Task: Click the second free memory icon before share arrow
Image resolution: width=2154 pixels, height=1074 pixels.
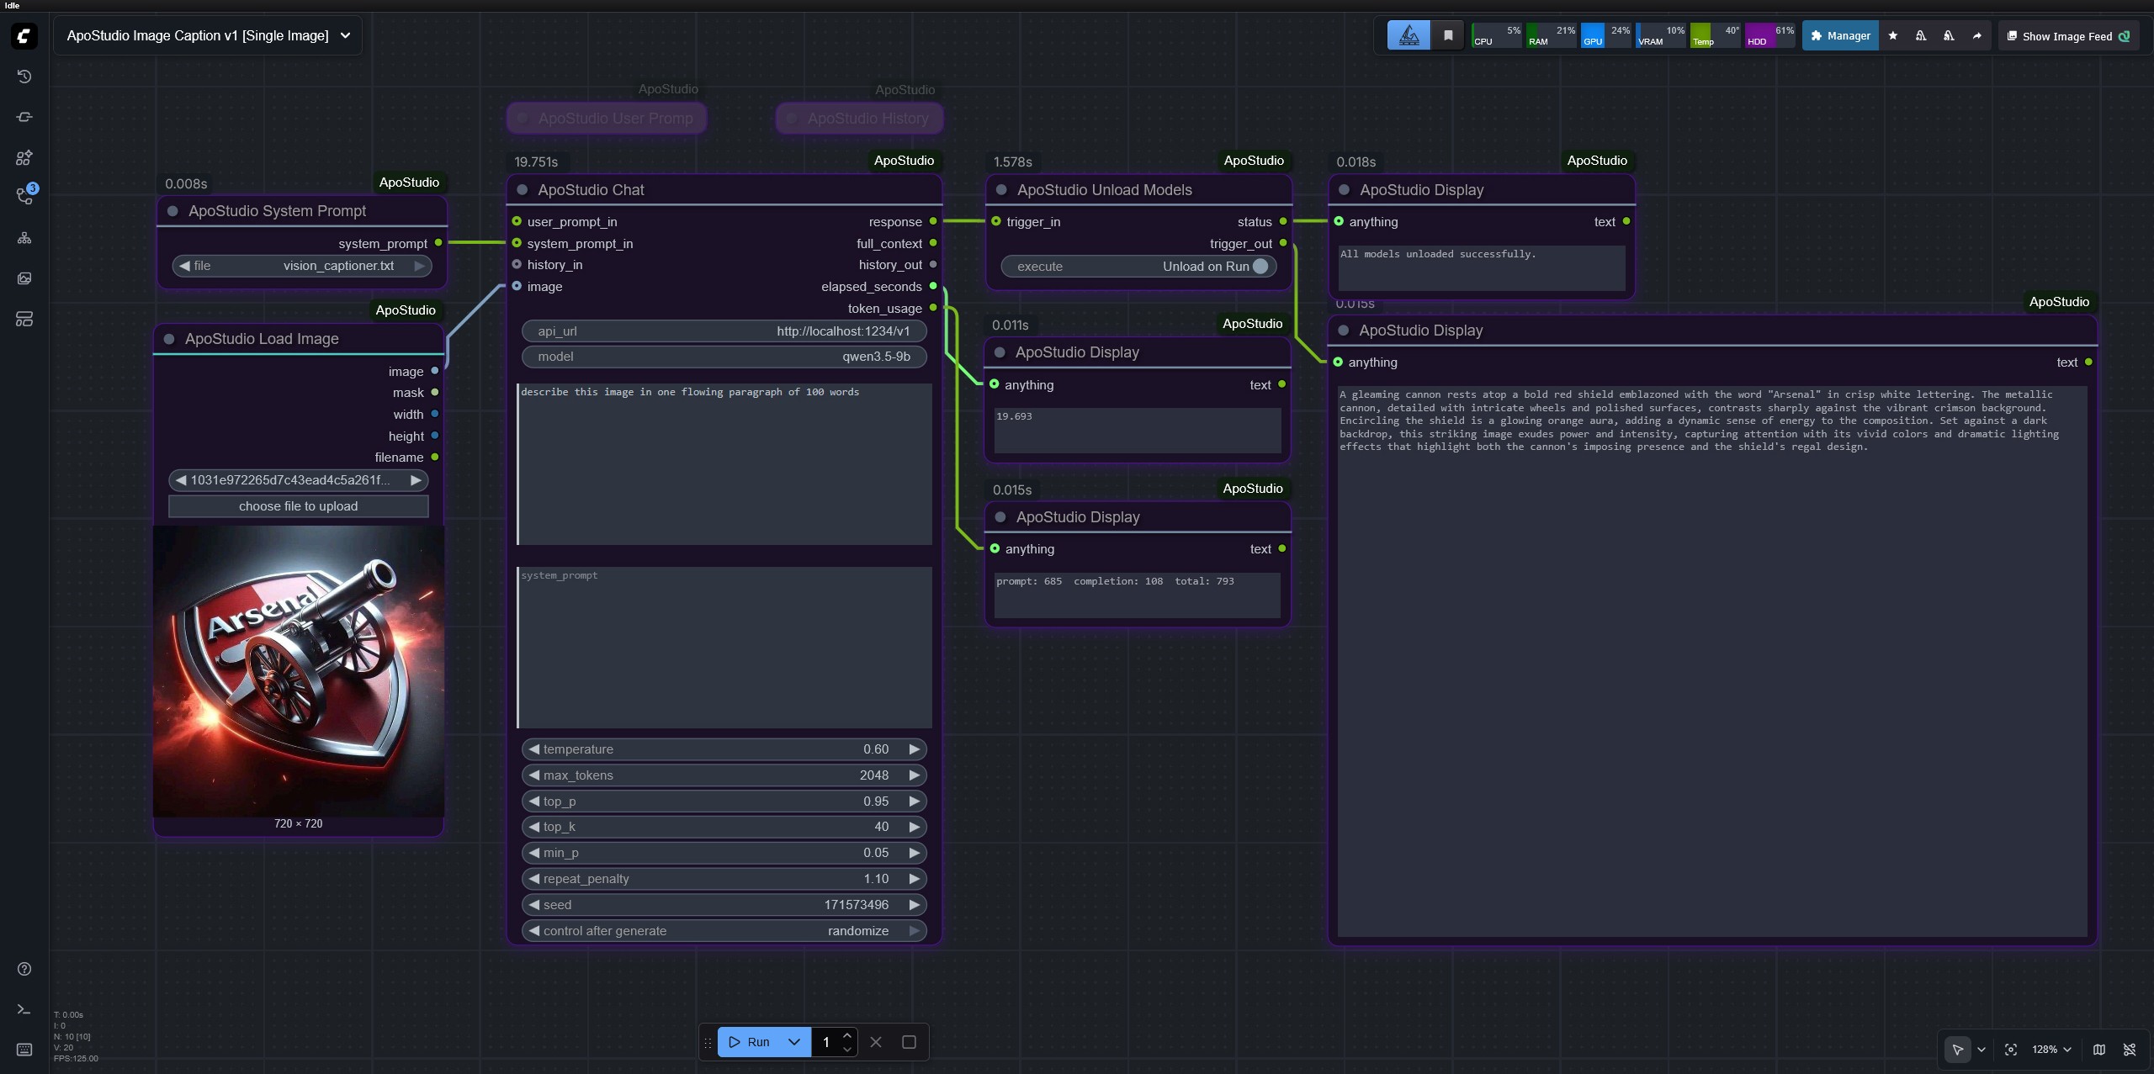Action: [1949, 35]
